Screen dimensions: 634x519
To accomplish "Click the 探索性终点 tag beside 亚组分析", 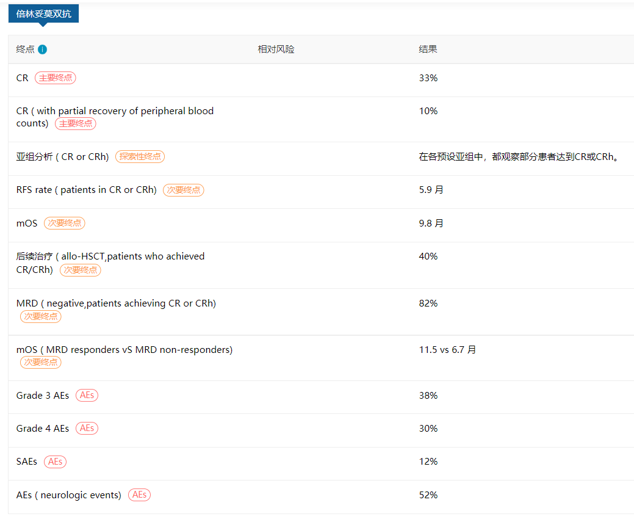I will click(140, 156).
